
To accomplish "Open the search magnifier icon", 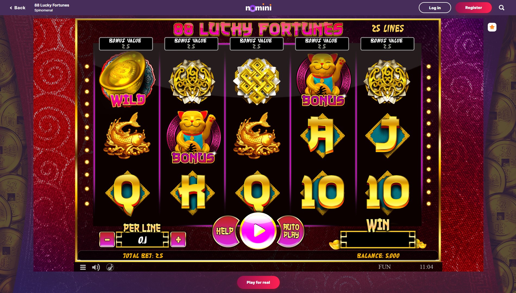I will pyautogui.click(x=501, y=8).
